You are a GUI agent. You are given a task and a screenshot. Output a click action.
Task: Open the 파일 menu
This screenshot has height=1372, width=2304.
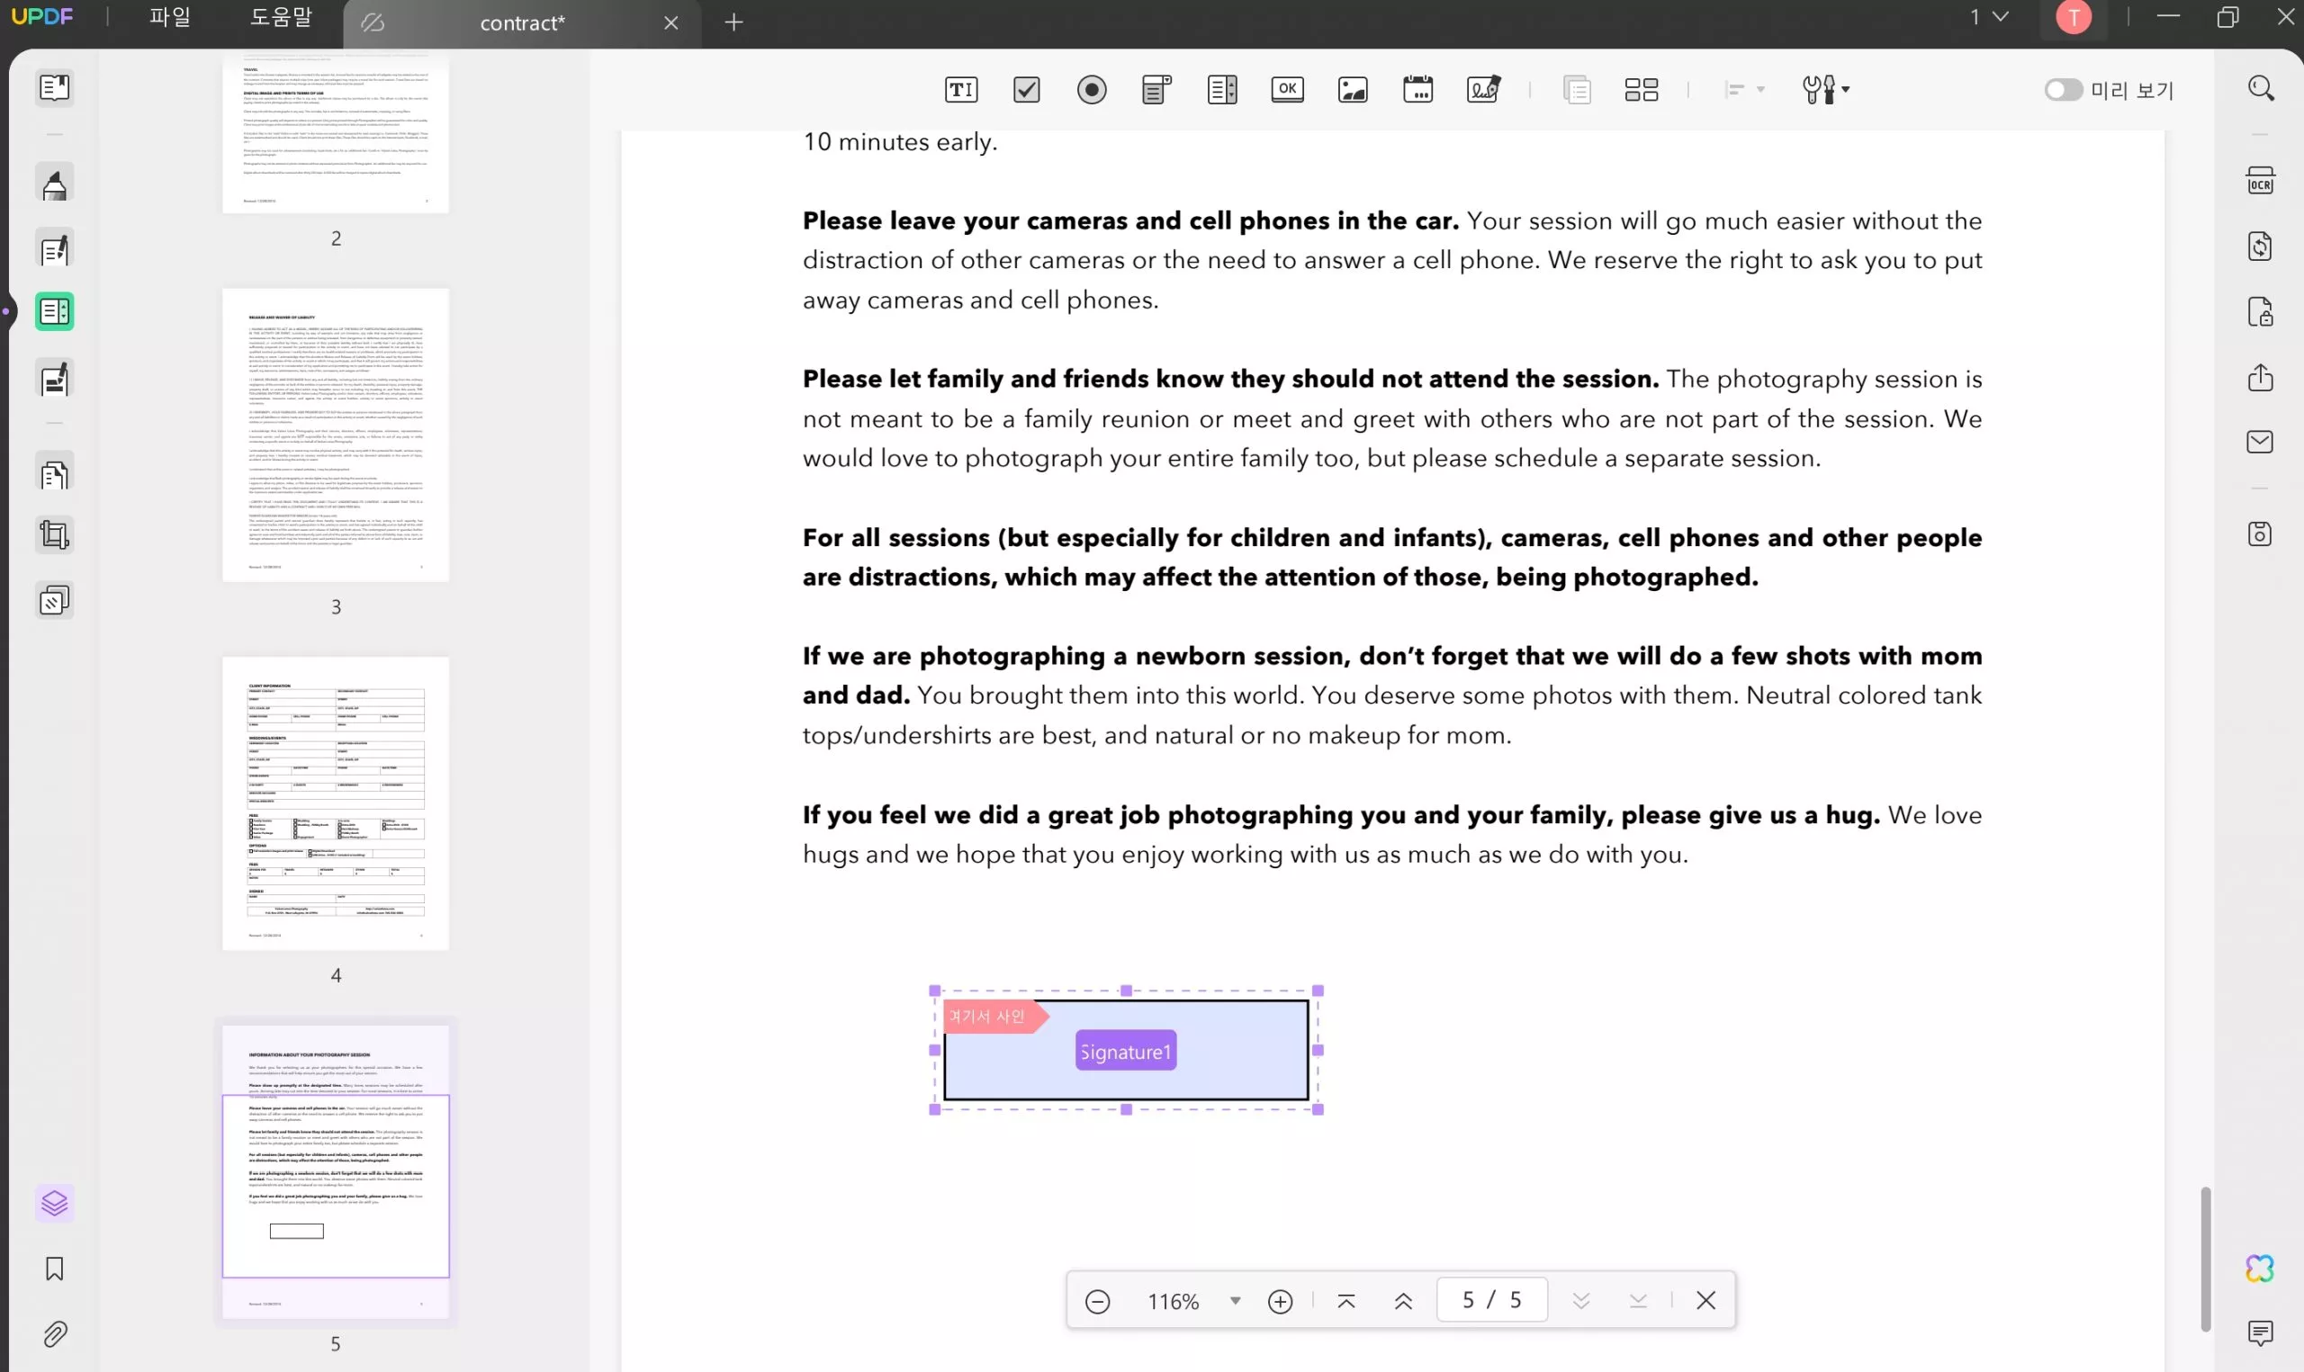(169, 18)
